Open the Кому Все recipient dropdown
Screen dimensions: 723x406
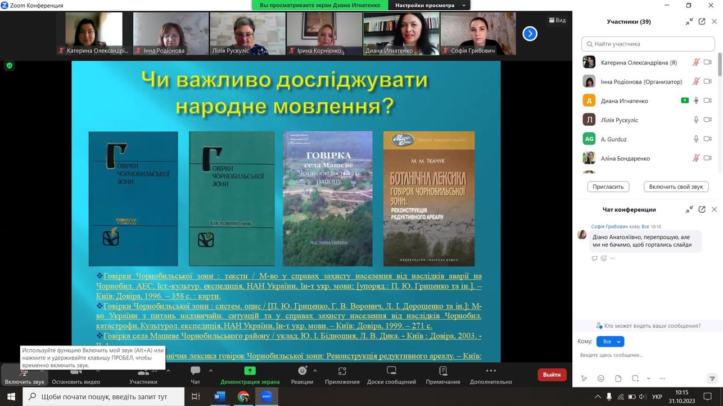609,341
